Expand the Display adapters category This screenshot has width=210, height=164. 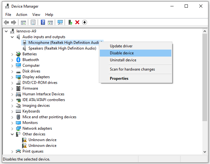[x=12, y=77]
